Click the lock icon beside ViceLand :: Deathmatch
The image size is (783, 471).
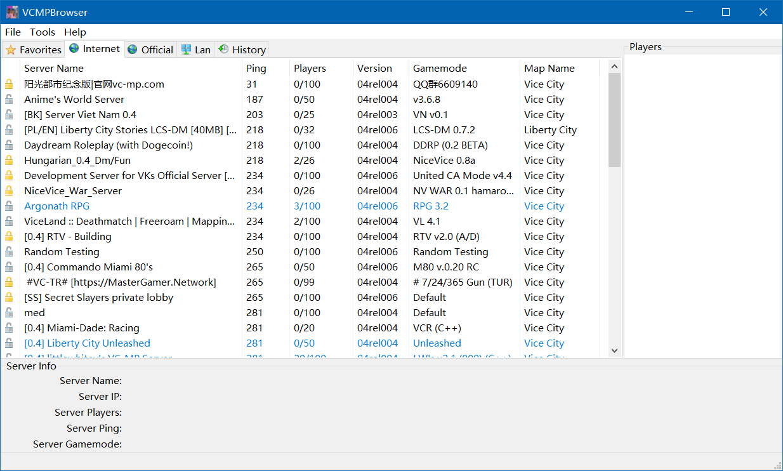pos(9,221)
